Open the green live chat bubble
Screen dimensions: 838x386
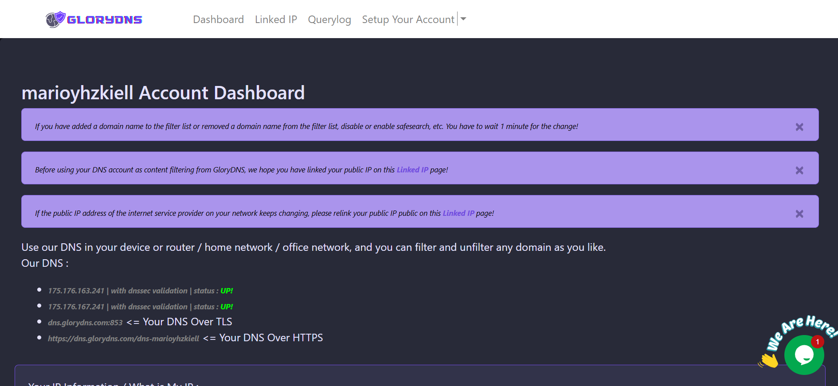pos(804,355)
